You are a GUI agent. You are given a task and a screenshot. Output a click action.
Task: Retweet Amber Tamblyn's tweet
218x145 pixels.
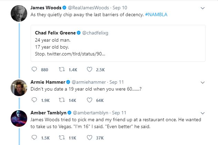coord(63,137)
